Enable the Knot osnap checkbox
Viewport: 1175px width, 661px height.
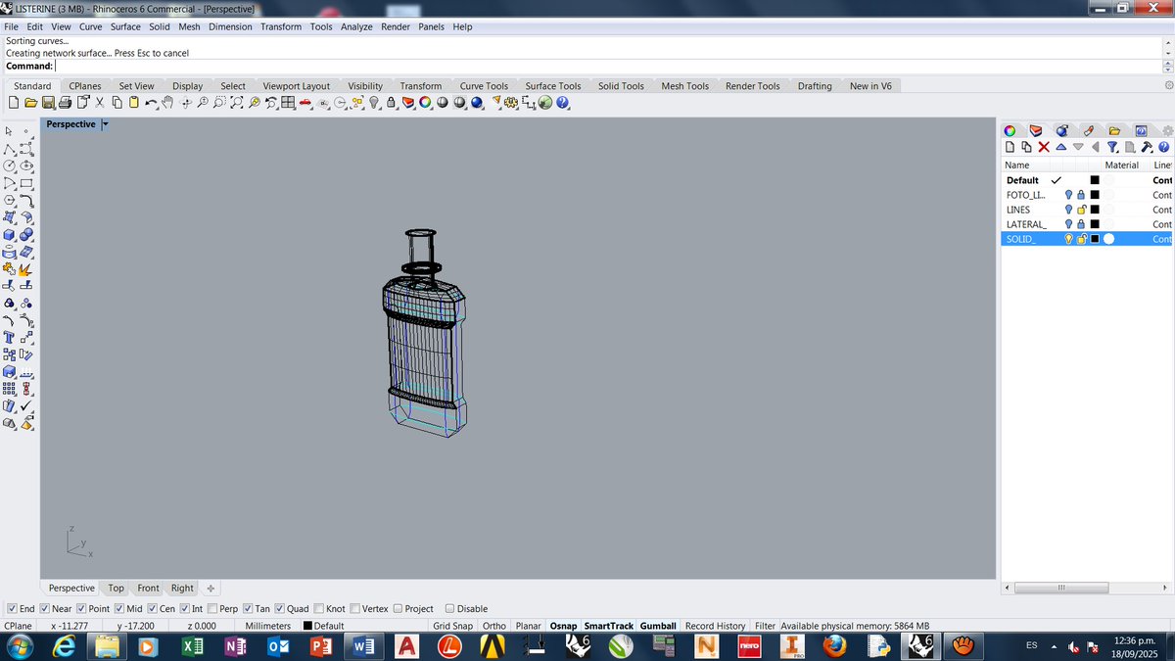coord(318,609)
